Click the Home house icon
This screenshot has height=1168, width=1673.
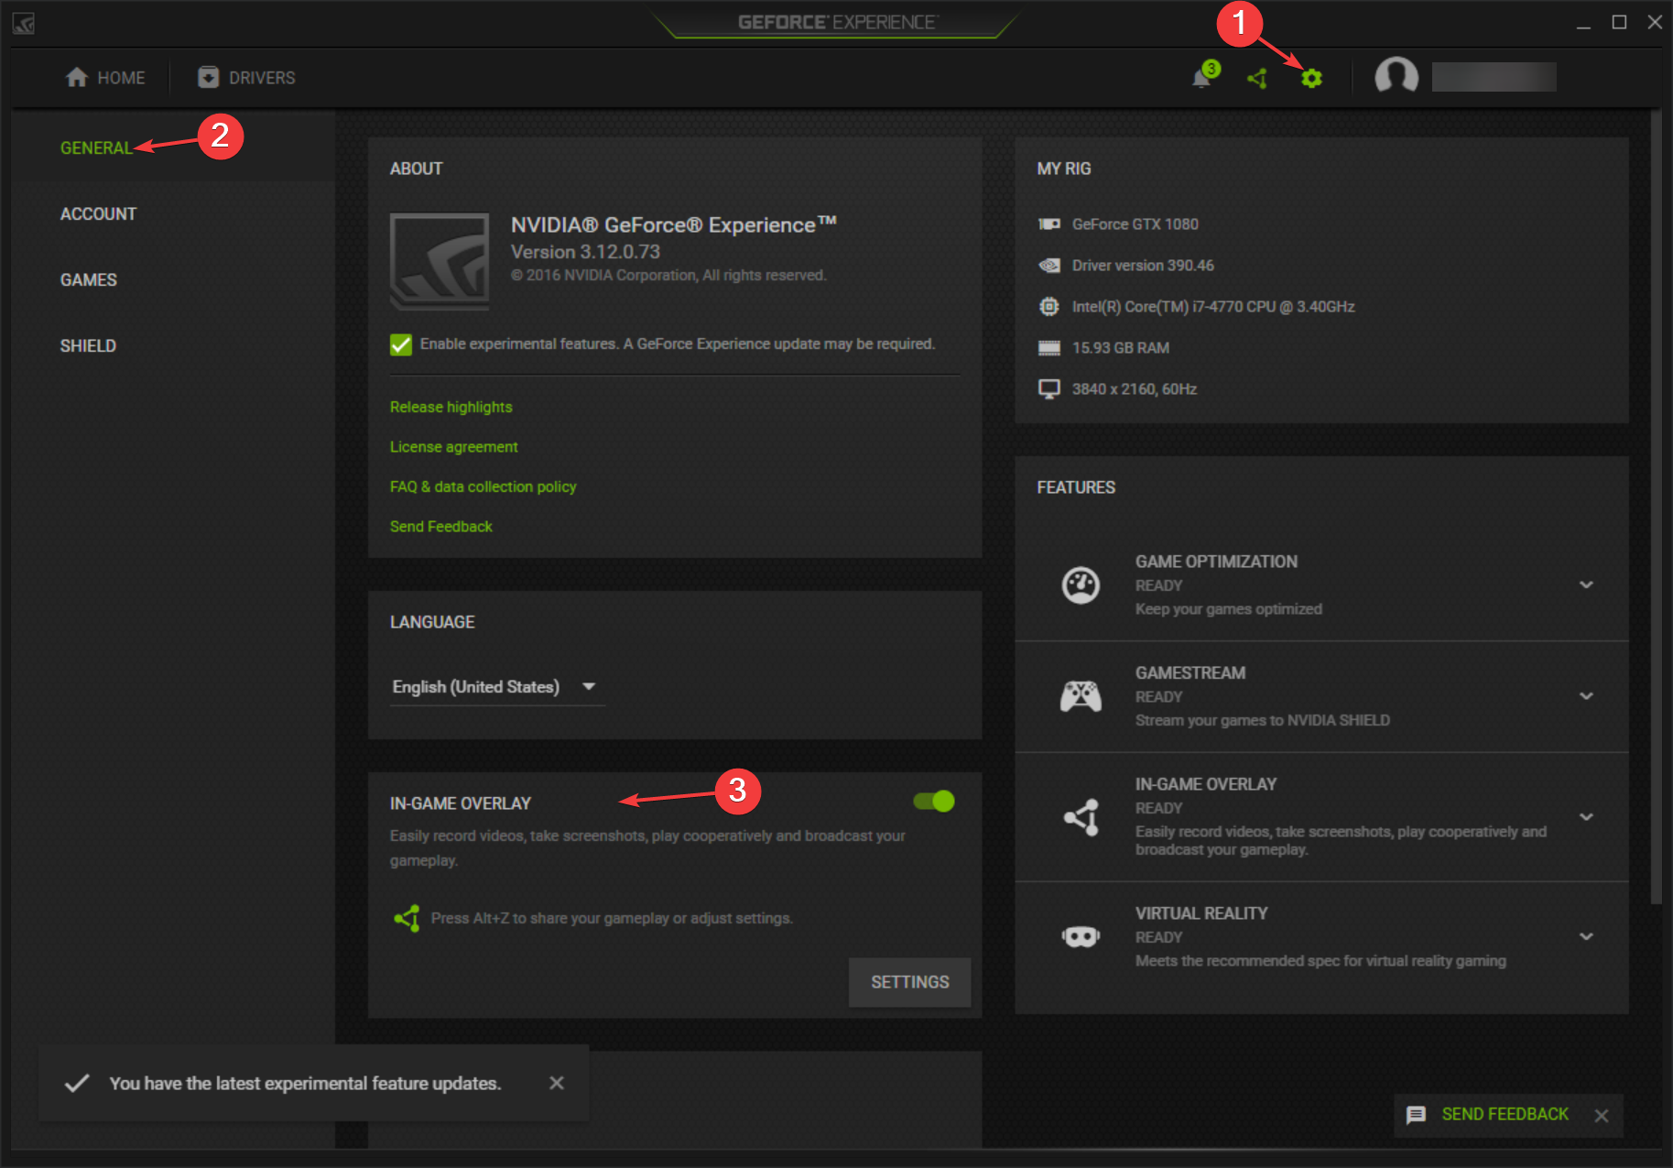(x=77, y=77)
